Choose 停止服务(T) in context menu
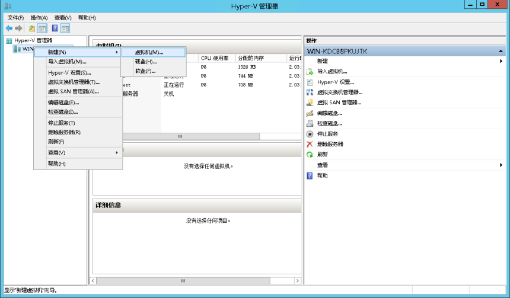Image resolution: width=510 pixels, height=298 pixels. point(78,123)
